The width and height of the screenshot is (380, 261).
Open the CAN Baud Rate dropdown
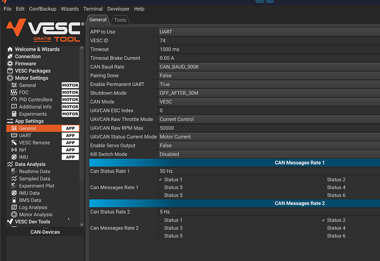coord(269,67)
